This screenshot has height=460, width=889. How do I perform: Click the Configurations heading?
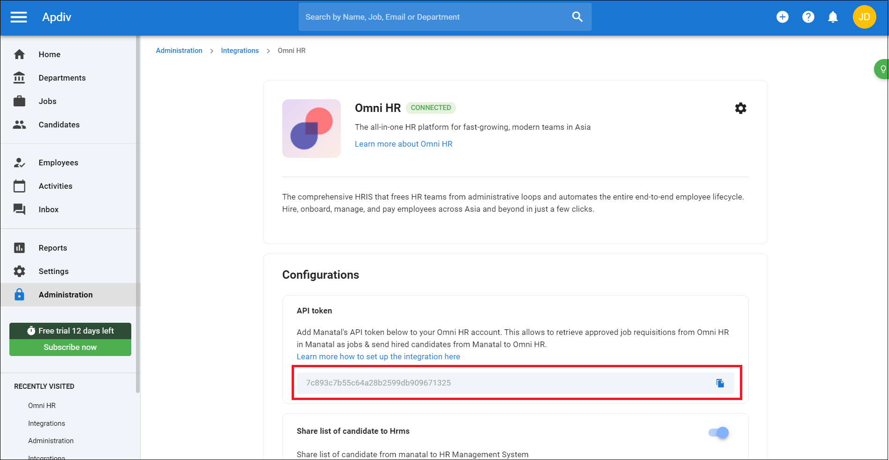tap(321, 275)
